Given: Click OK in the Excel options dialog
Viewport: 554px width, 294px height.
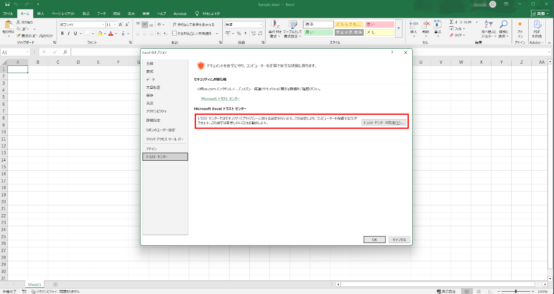Looking at the screenshot, I should [x=374, y=239].
